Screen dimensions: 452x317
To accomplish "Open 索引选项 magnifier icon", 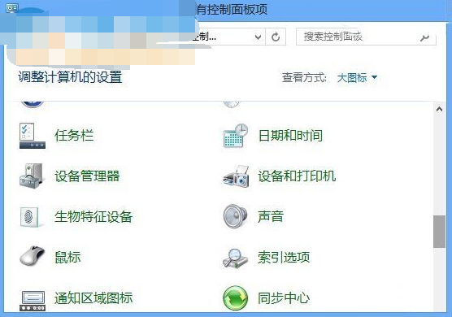I will tap(236, 258).
